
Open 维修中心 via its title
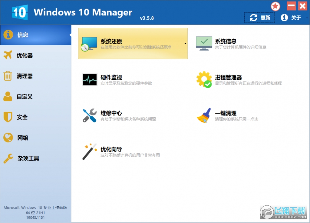(111, 113)
